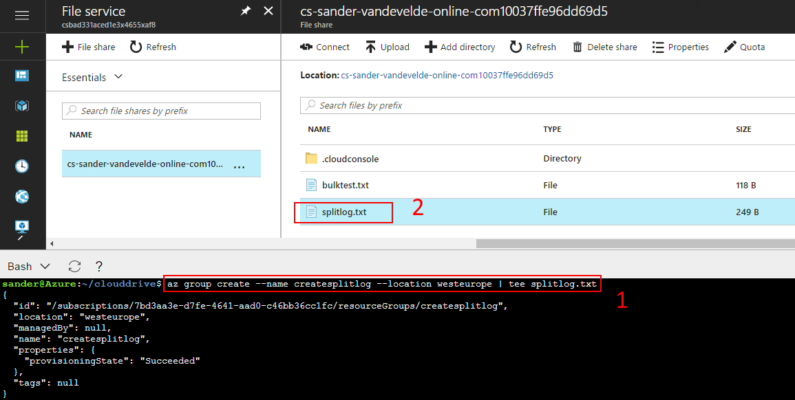Pin the File service blade
Viewport: 795px width, 400px height.
(245, 11)
